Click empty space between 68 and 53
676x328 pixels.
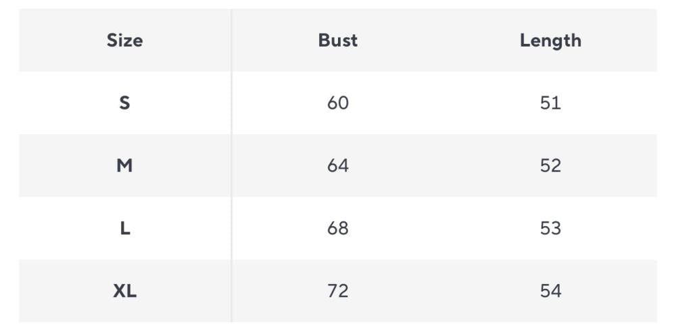pyautogui.click(x=444, y=229)
